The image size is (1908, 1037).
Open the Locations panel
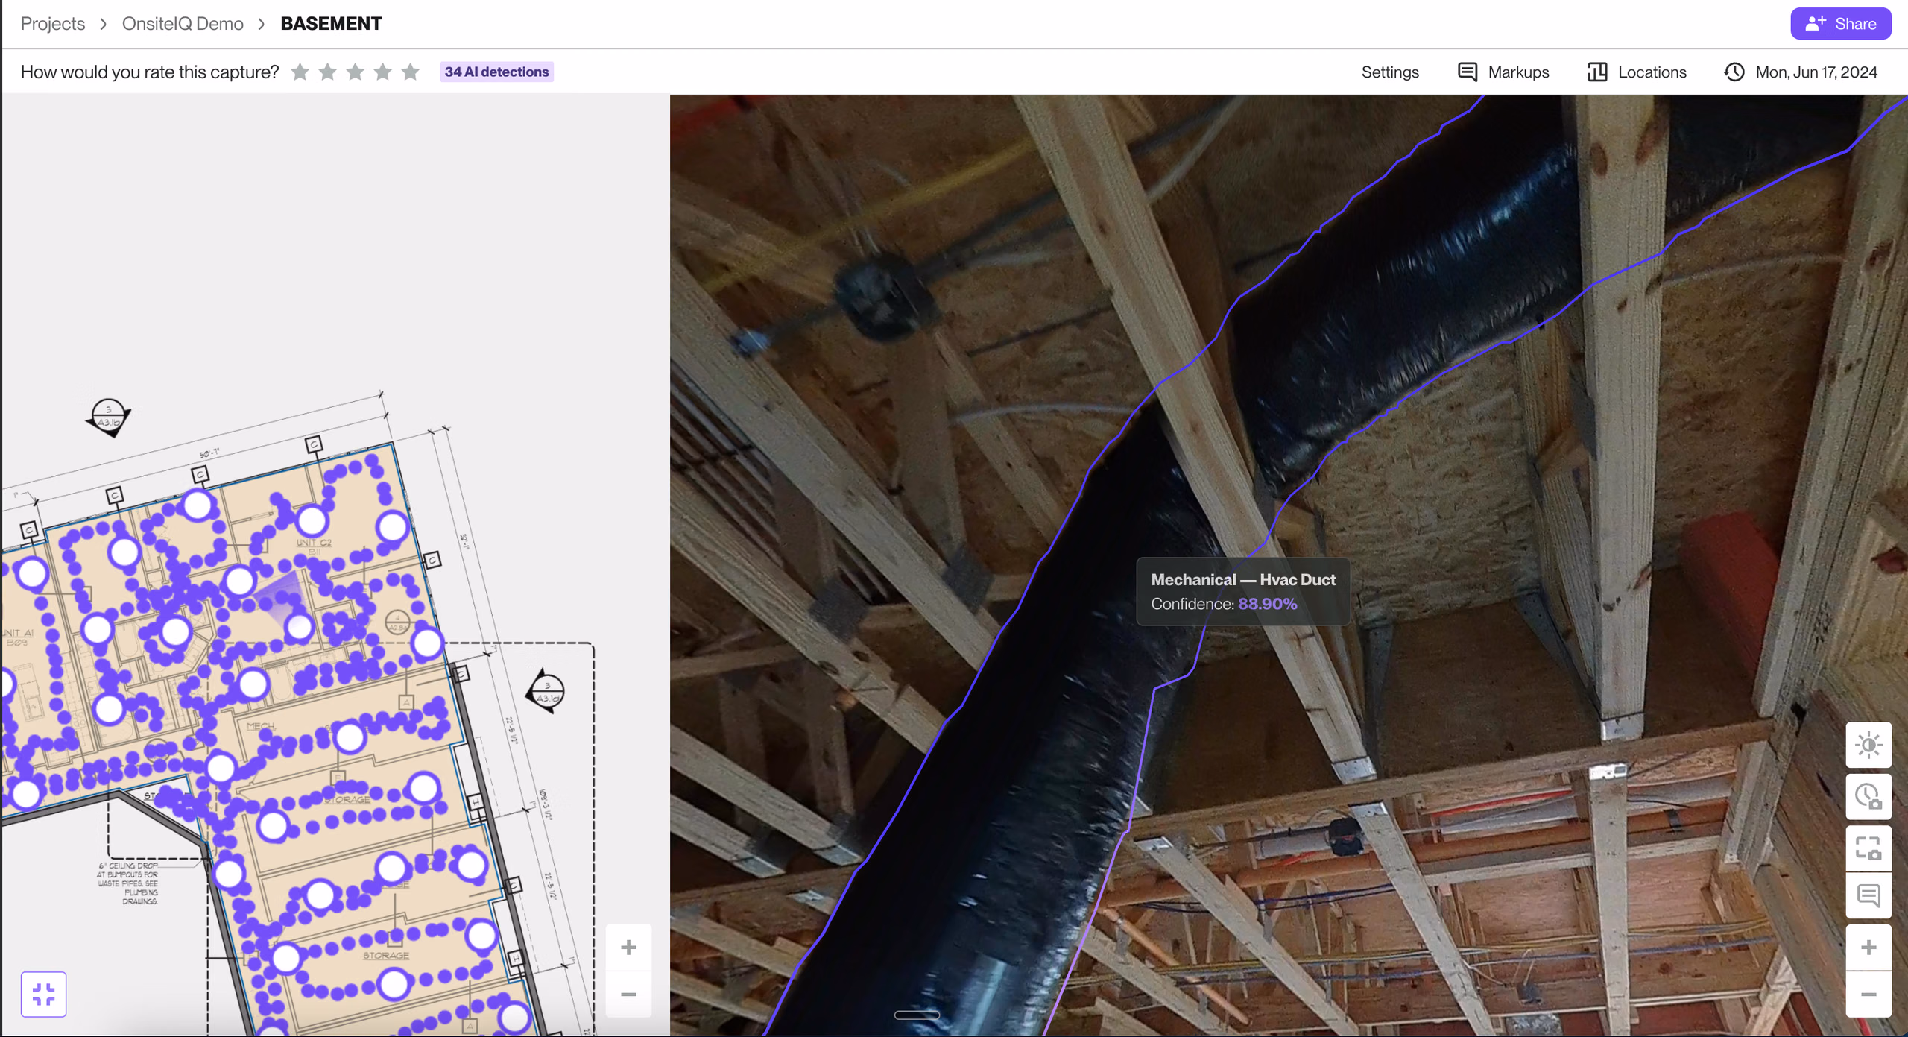tap(1637, 72)
